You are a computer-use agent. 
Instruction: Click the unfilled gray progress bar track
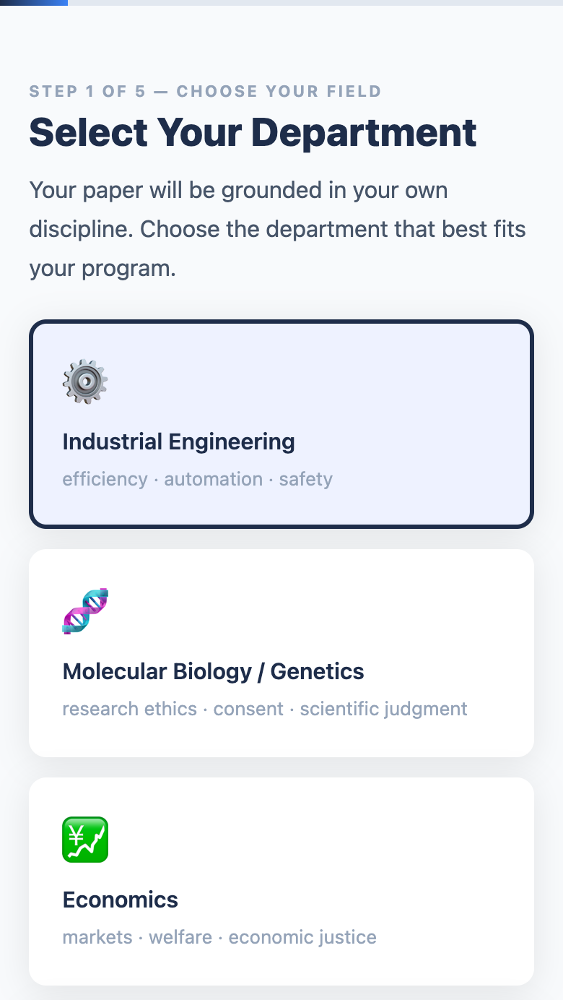(x=315, y=3)
